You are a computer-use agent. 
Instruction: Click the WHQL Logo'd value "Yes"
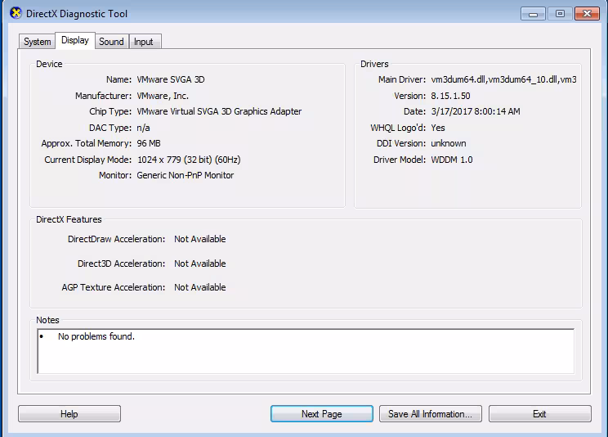point(438,128)
